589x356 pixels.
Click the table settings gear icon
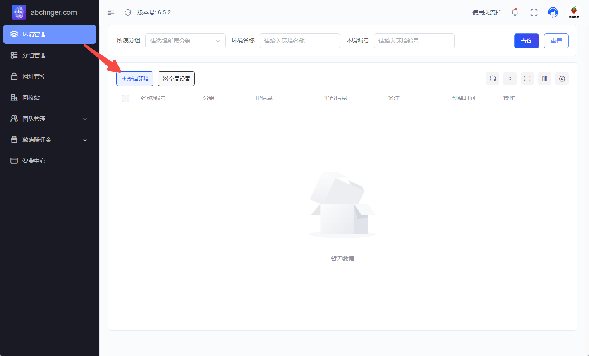(x=562, y=79)
